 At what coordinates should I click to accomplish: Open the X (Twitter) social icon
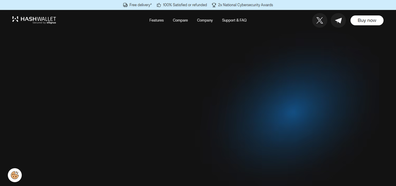(319, 20)
